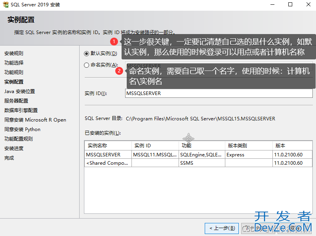Select the <Shared Compo... row
Image resolution: width=316 pixels, height=236 pixels.
tap(198, 163)
